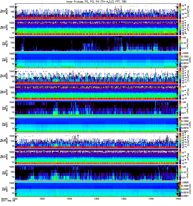Viewport: 193px width, 206px height.
Task: Select the the fbk edc12 spectrogram panel
Action: tap(97, 173)
